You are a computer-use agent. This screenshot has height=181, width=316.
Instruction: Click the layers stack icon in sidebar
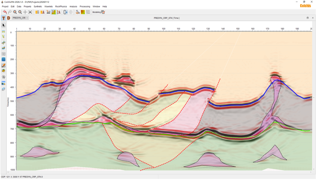[x=4, y=89]
